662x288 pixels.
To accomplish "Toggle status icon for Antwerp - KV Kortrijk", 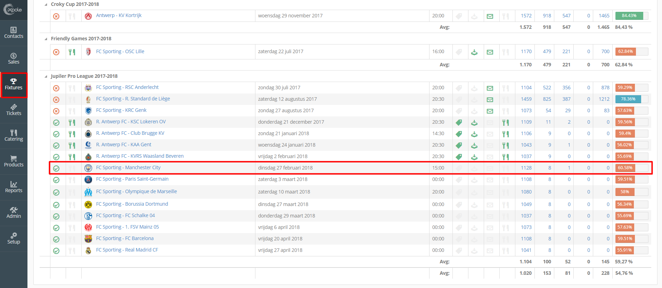I will [x=56, y=16].
